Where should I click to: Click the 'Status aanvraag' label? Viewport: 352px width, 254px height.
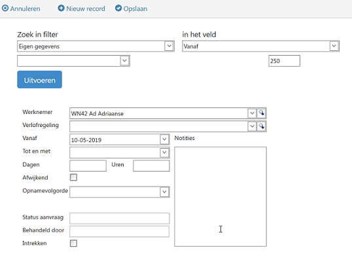click(43, 217)
